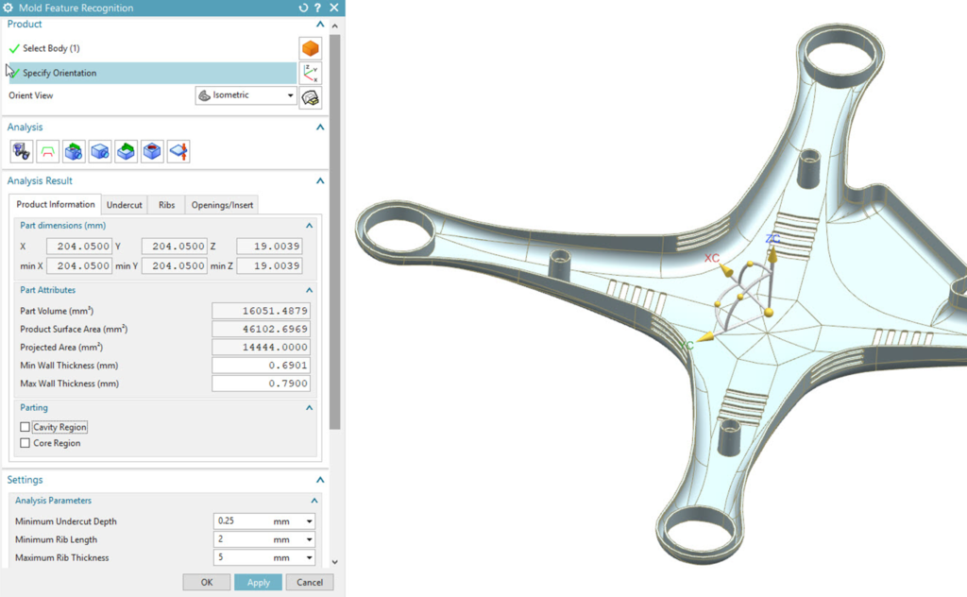Click the first analysis icon with gears
The image size is (967, 597).
pos(22,151)
